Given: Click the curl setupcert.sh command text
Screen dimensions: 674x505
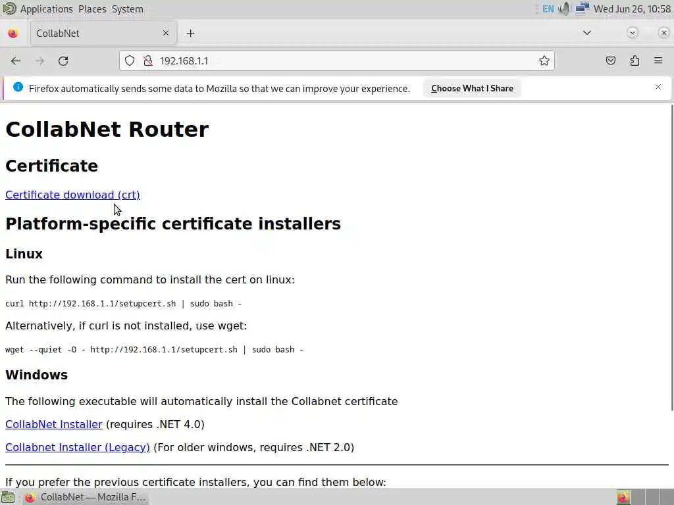Looking at the screenshot, I should [123, 304].
